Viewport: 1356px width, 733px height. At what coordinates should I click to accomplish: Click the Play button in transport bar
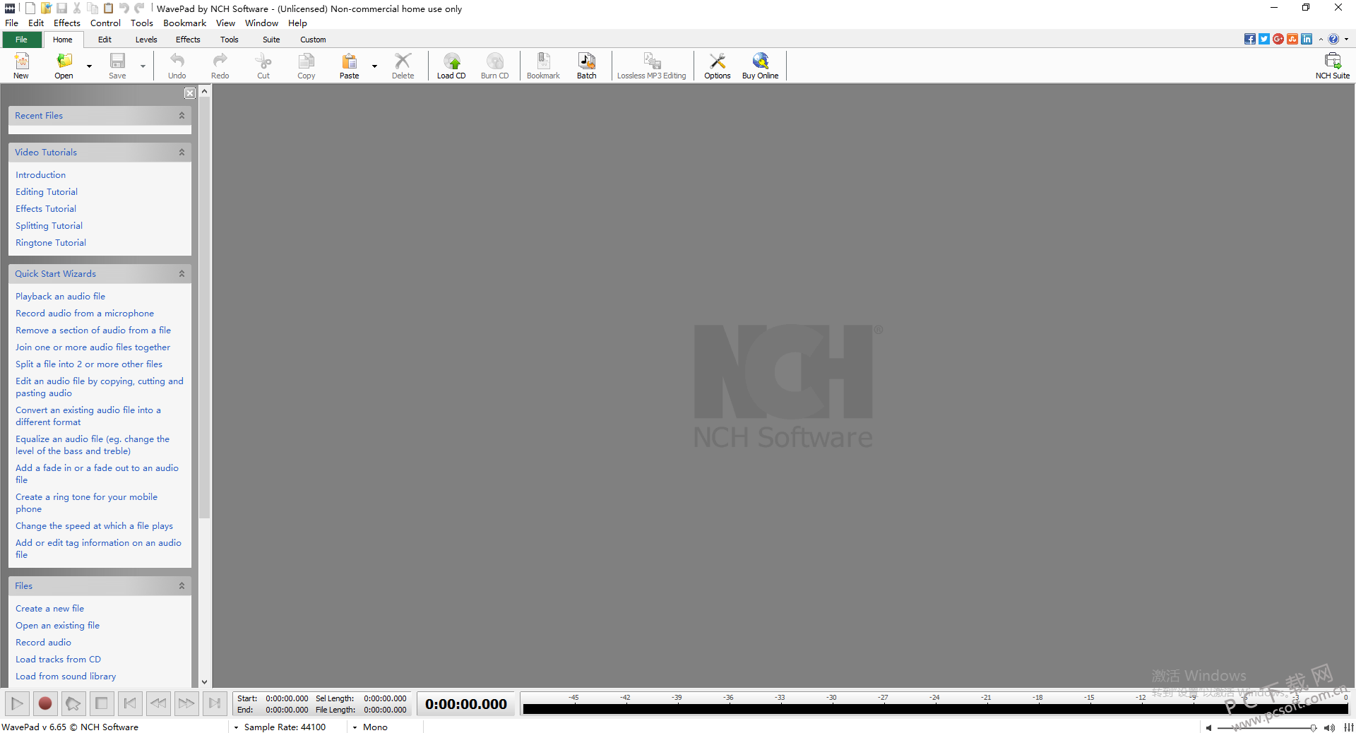point(17,703)
